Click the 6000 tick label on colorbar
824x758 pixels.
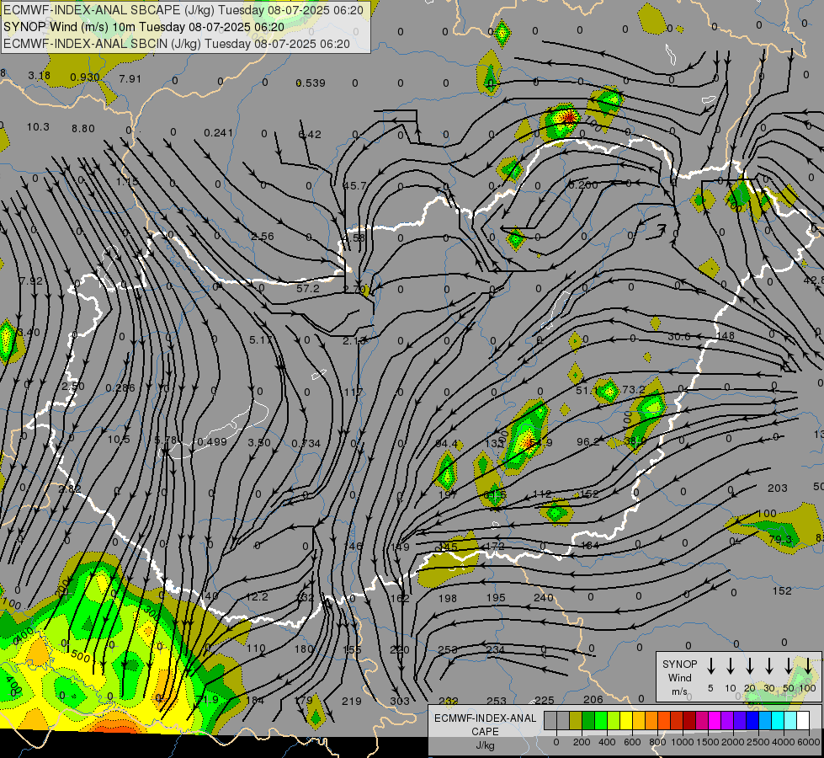click(808, 742)
